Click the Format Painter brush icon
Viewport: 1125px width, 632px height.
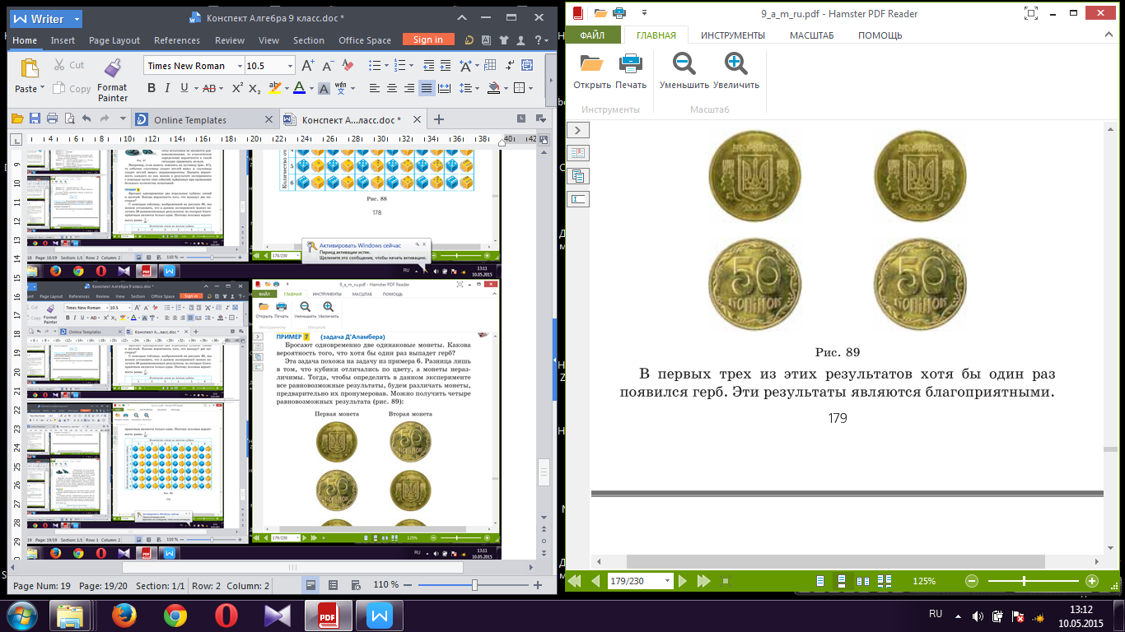pos(112,68)
